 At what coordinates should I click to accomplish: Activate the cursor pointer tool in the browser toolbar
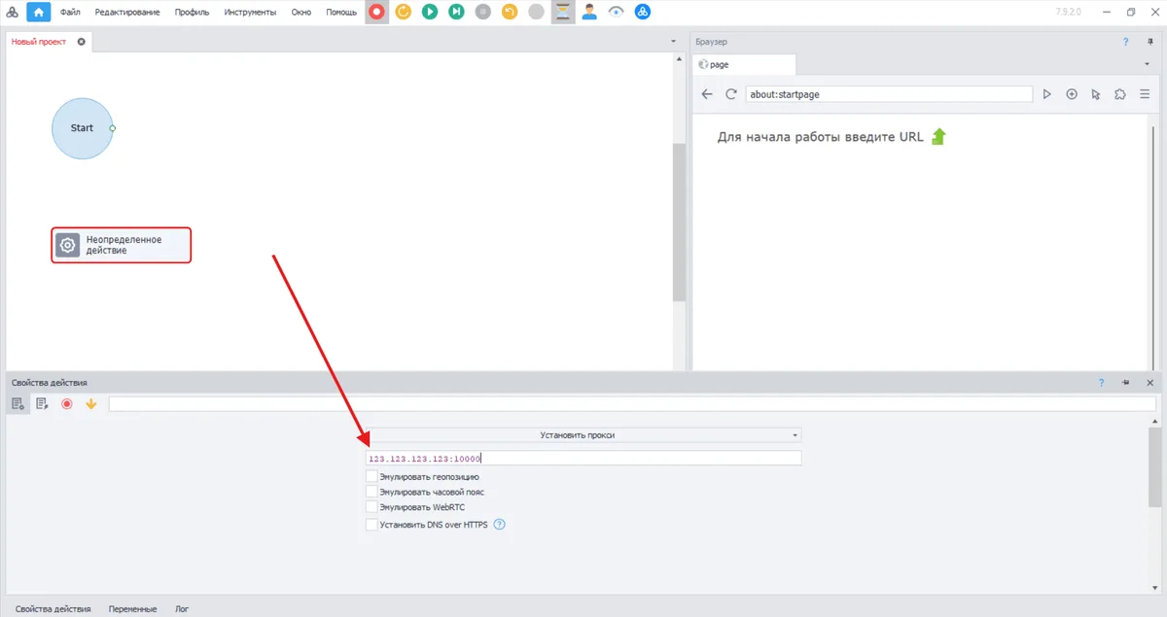coord(1096,94)
